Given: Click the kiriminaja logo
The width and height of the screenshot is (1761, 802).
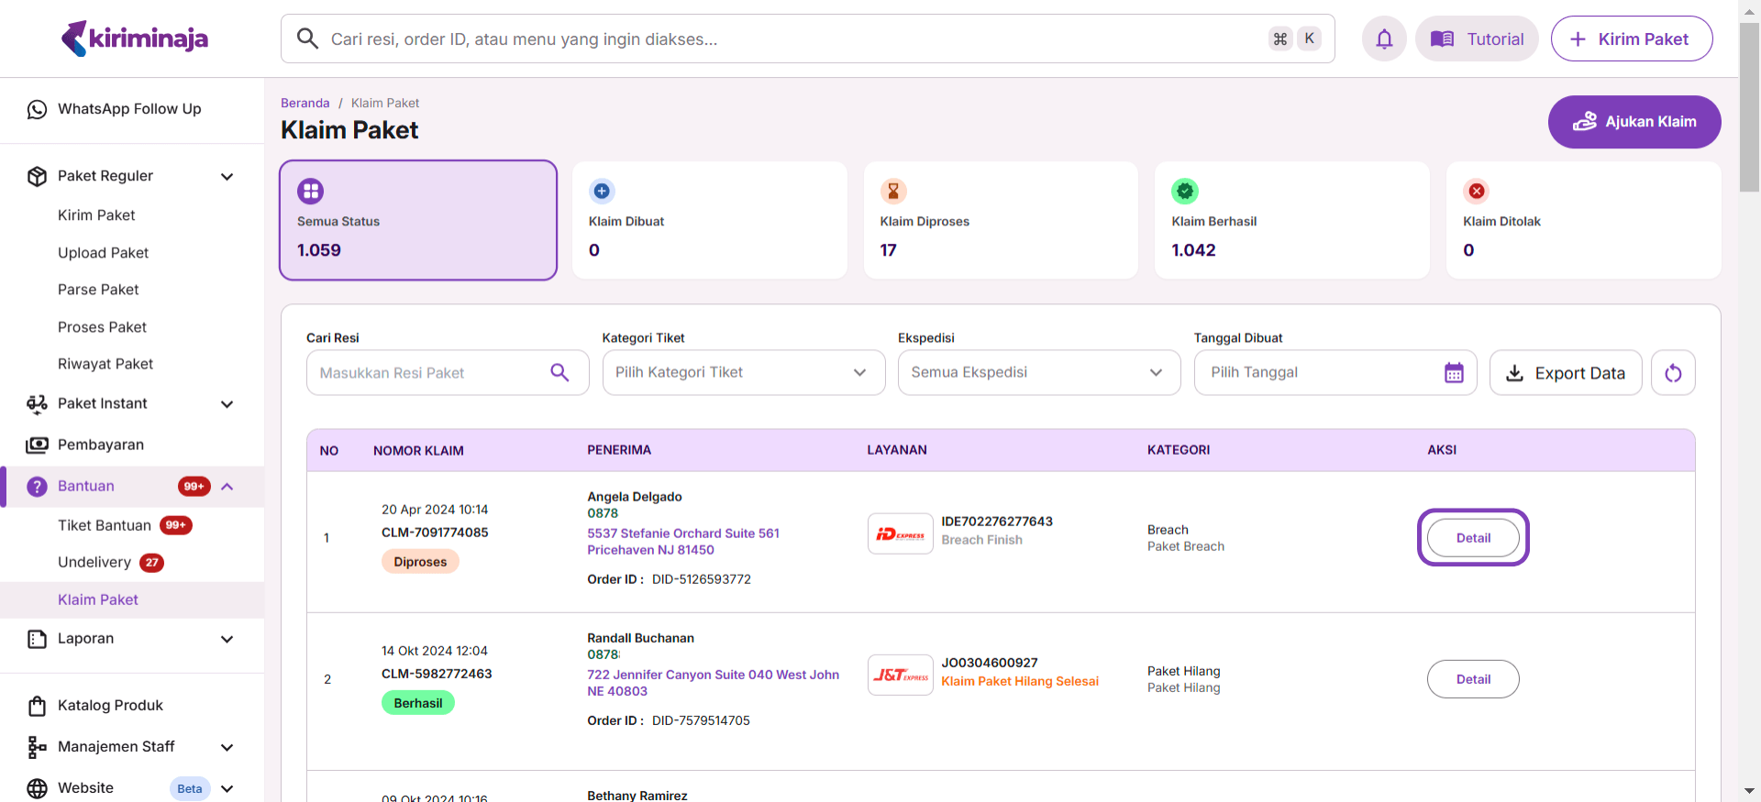Looking at the screenshot, I should 135,38.
